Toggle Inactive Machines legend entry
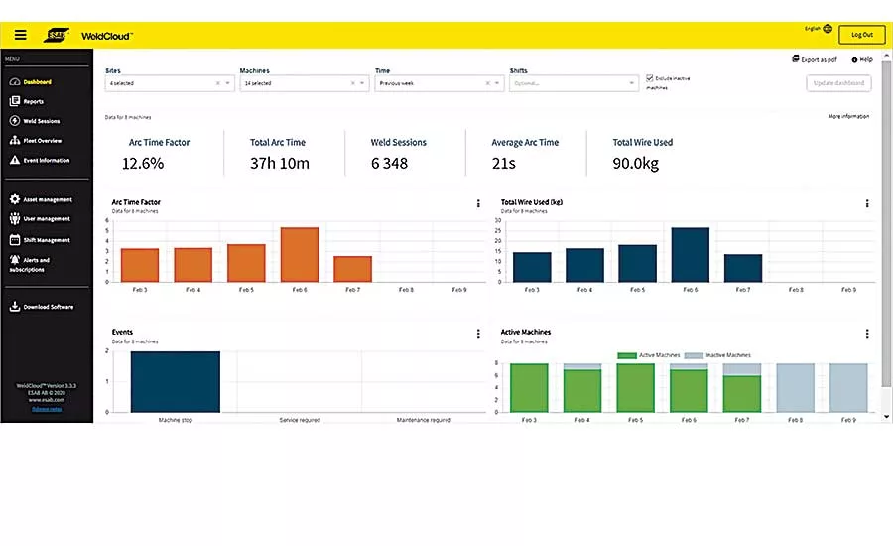 [x=717, y=355]
